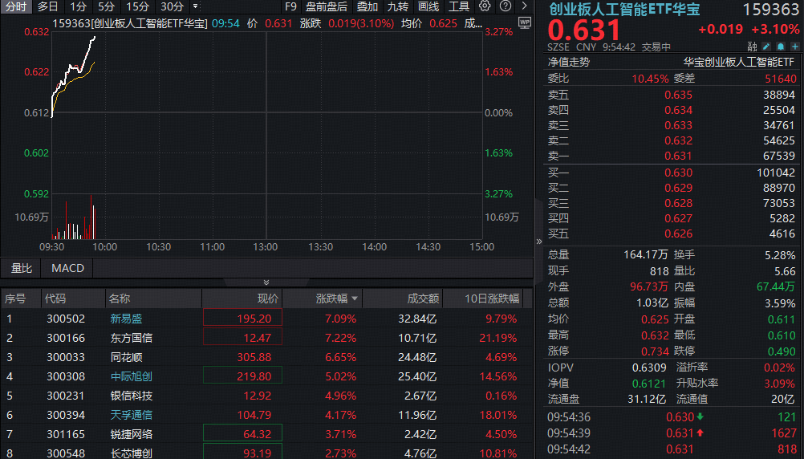Switch to MACD indicator tab
The image size is (804, 459).
[x=67, y=268]
